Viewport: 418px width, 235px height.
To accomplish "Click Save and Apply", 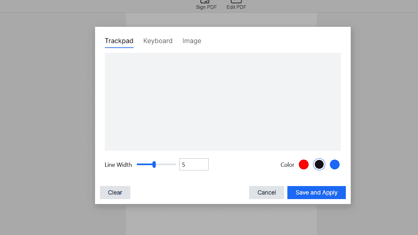I will tap(316, 193).
